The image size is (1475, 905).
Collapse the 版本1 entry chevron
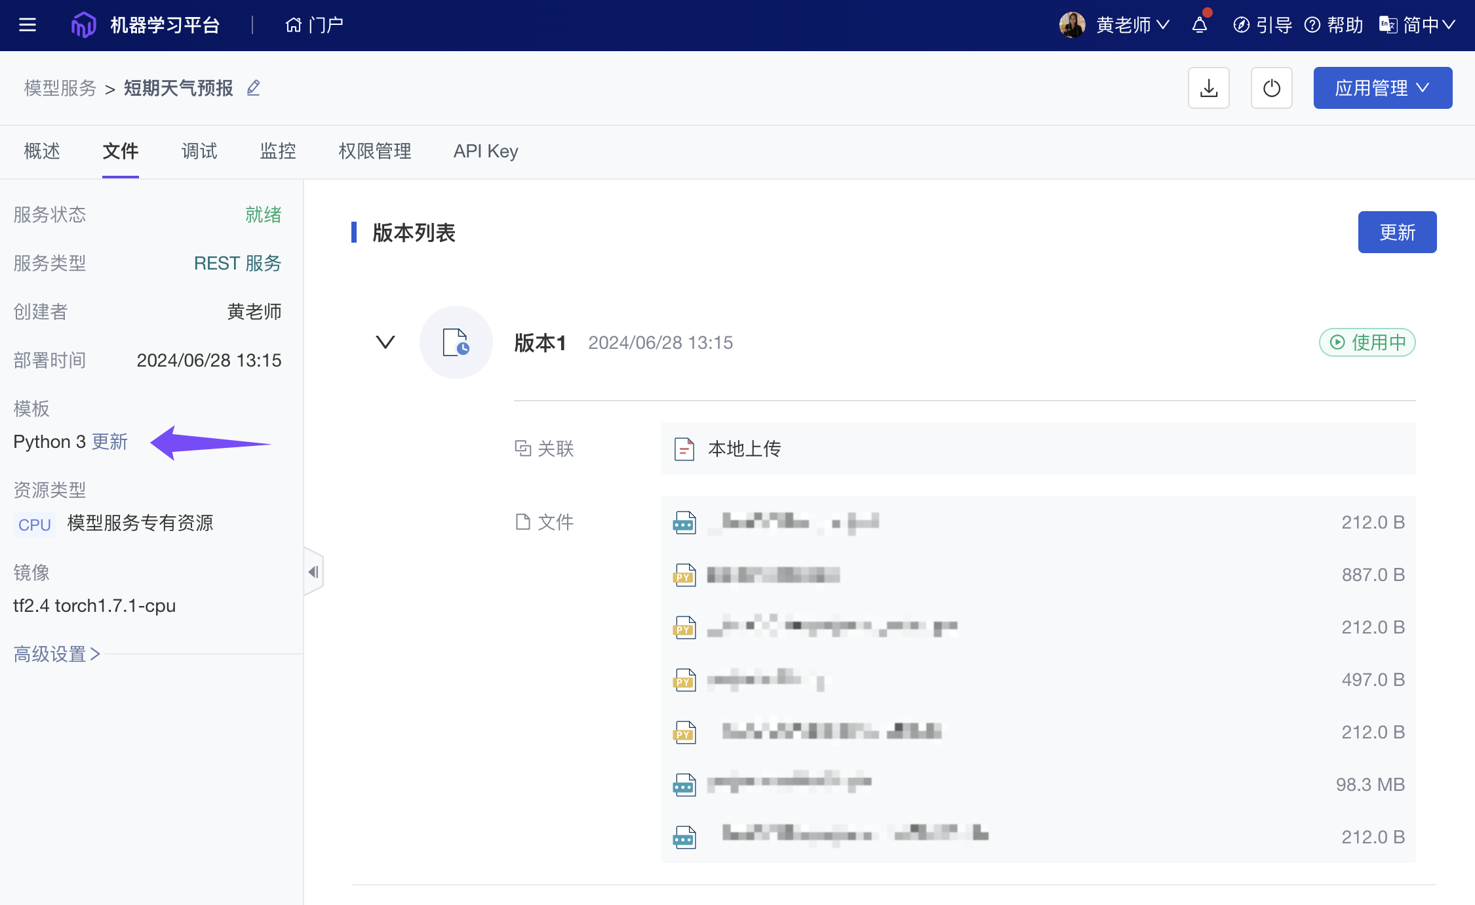click(x=385, y=342)
